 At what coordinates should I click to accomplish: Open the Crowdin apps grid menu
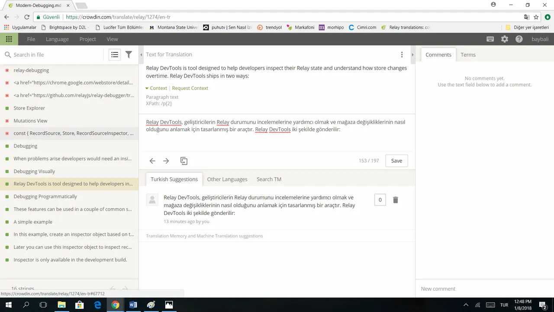(x=9, y=39)
